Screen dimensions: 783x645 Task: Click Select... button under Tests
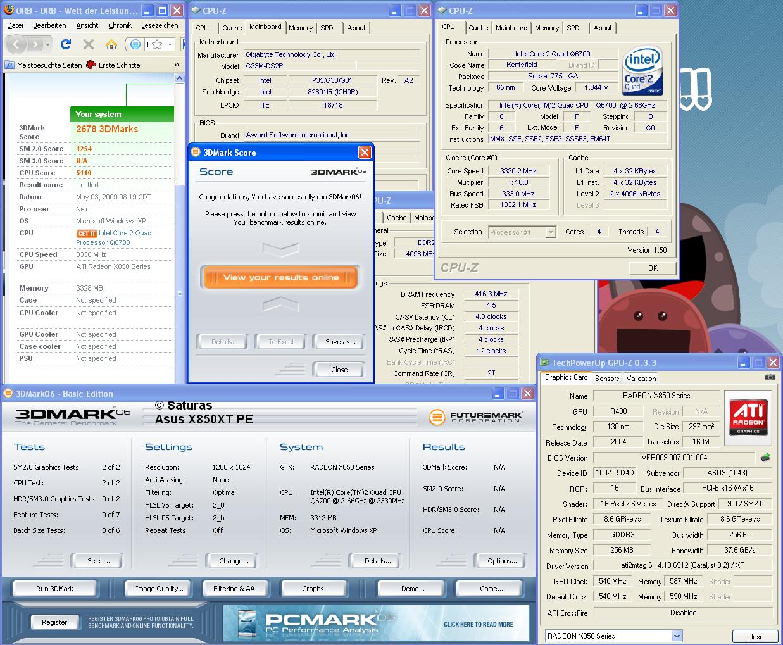pyautogui.click(x=99, y=561)
